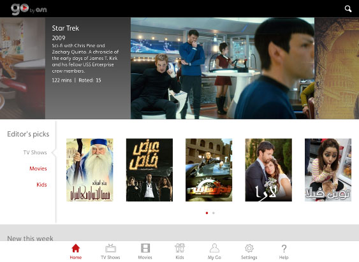Click the Star Trek title text
This screenshot has height=262, width=359.
coord(66,28)
